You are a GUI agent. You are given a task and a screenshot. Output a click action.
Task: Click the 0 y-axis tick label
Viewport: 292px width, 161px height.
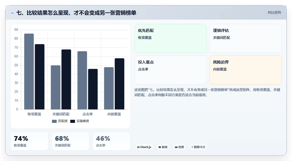click(x=17, y=109)
